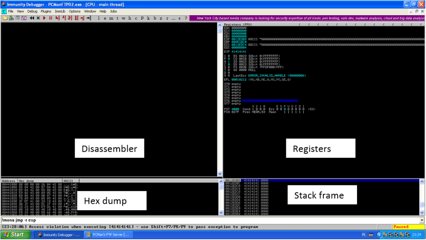The height and width of the screenshot is (240, 426).
Task: Click the Trace into icon
Action: point(70,18)
